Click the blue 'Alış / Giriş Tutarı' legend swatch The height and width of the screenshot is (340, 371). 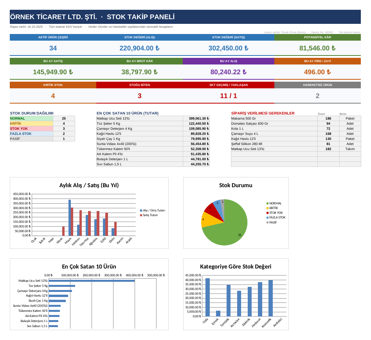coord(141,211)
